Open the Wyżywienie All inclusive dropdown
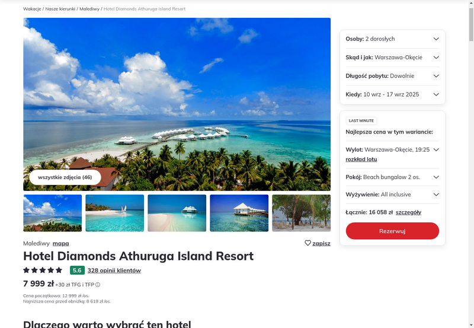The height and width of the screenshot is (328, 474). click(392, 195)
